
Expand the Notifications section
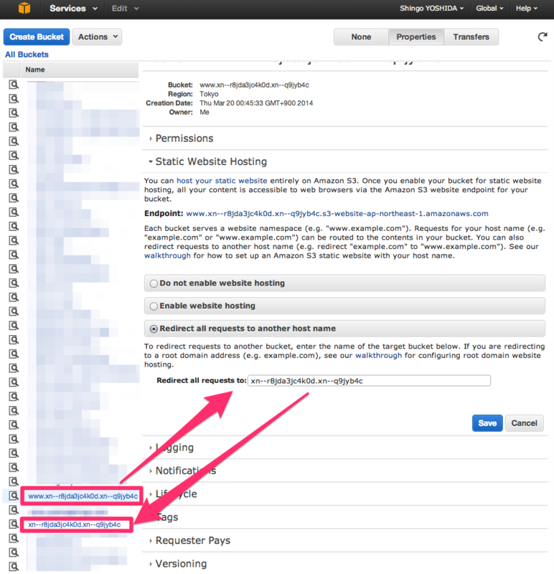tap(182, 471)
